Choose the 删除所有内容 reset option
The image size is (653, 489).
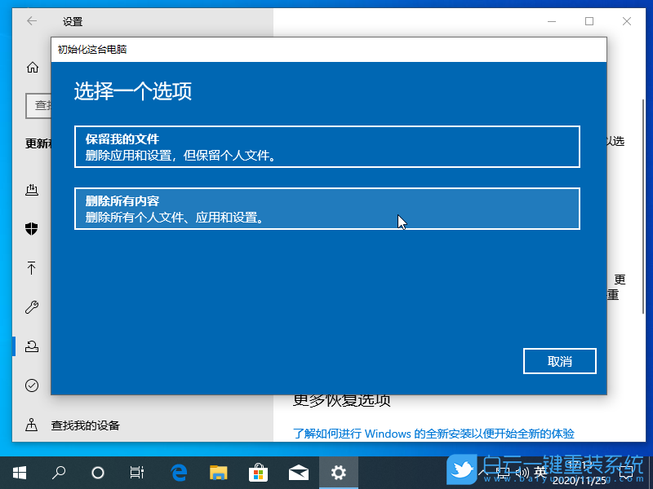326,209
